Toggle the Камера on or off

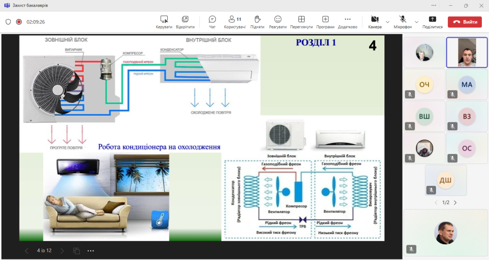click(x=375, y=22)
